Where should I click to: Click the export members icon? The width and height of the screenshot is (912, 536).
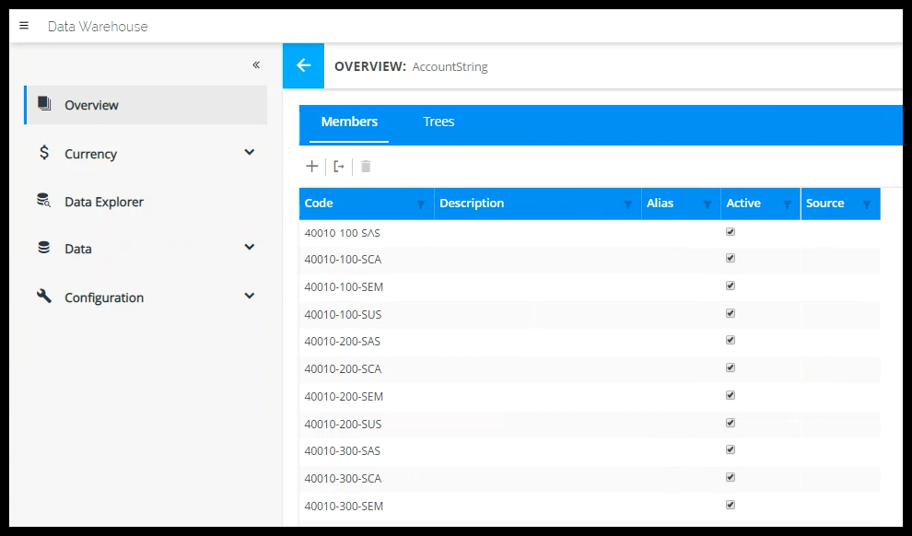(339, 167)
